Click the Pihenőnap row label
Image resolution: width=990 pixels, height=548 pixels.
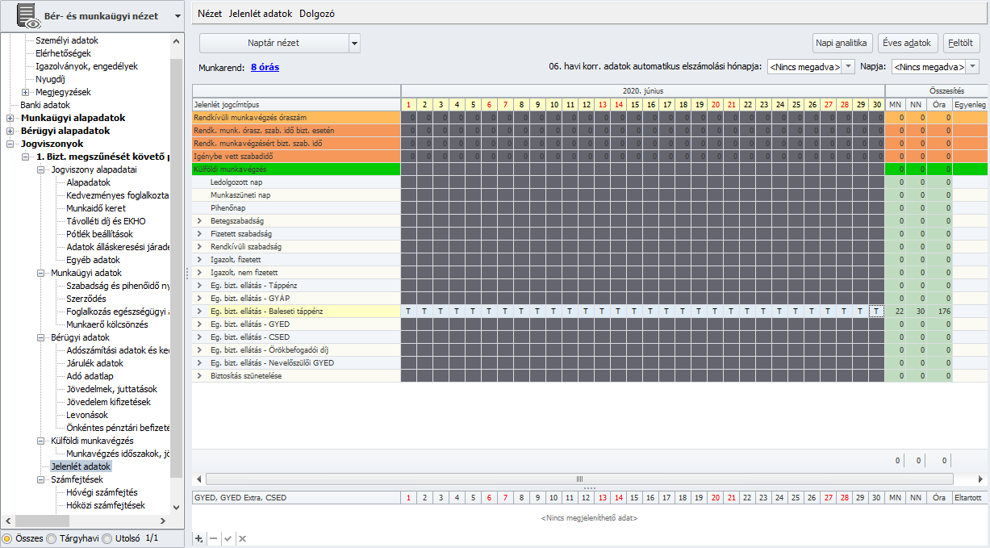pos(228,208)
